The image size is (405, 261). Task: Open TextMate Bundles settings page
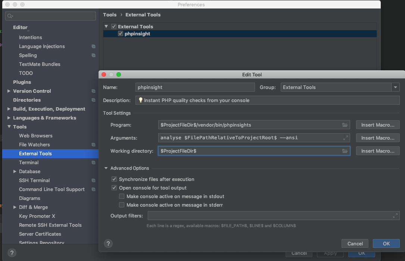coord(40,64)
